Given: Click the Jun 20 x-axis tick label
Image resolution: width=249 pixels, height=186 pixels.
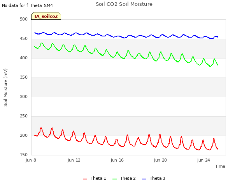Looking at the screenshot, I should tap(160, 160).
